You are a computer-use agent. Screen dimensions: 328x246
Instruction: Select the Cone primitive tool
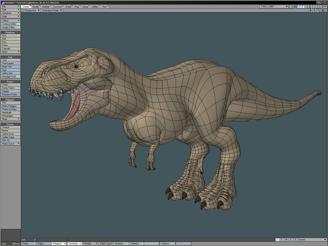[11, 45]
